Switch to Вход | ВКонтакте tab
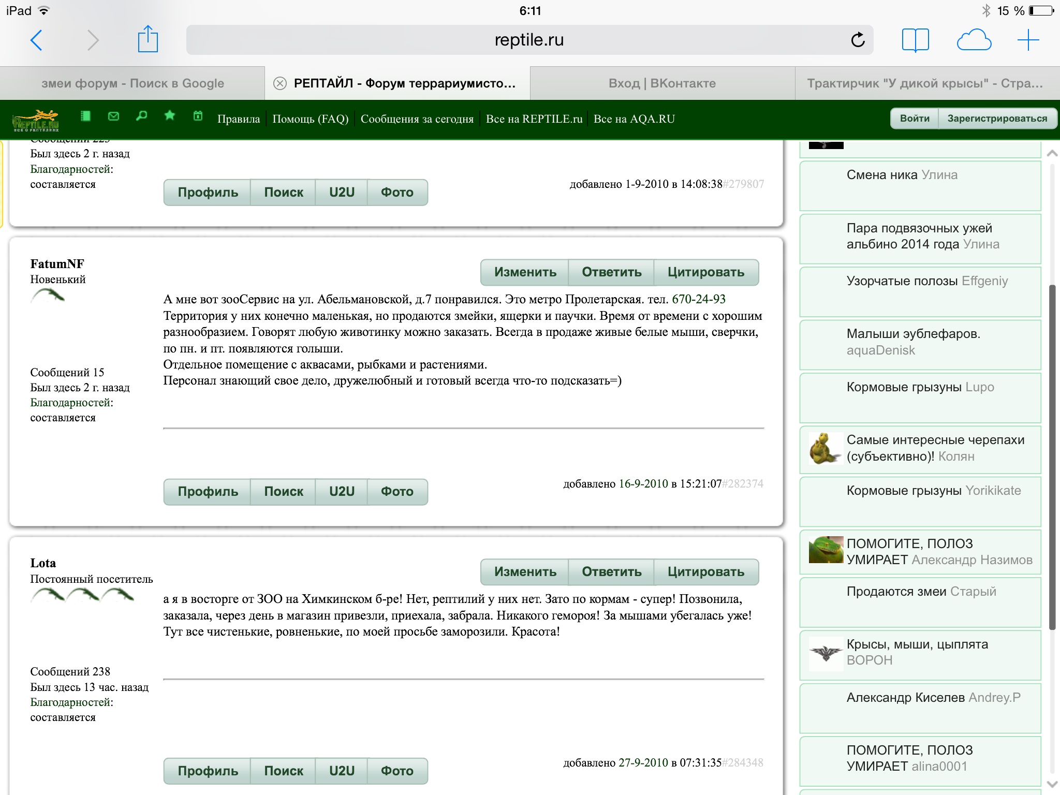Viewport: 1060px width, 795px height. (662, 83)
